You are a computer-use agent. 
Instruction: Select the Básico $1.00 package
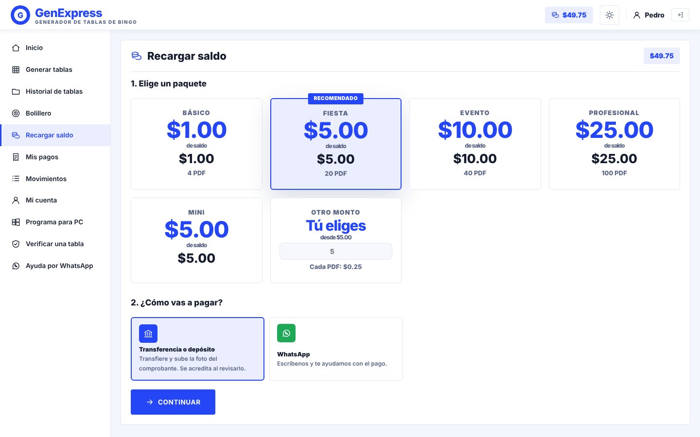coord(196,144)
